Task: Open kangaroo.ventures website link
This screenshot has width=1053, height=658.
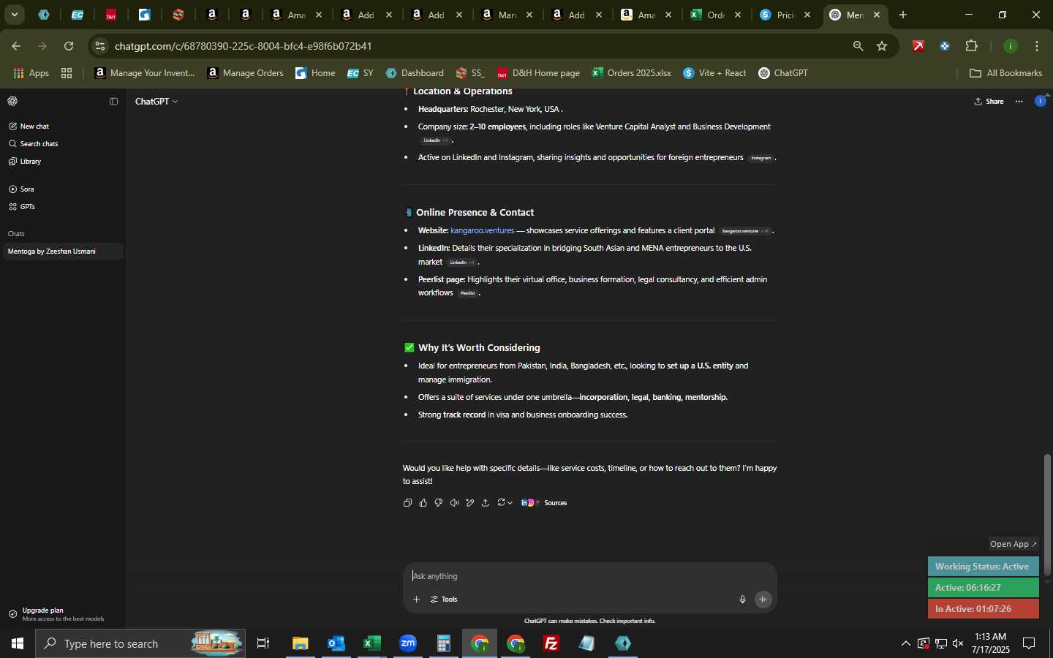Action: pyautogui.click(x=483, y=230)
